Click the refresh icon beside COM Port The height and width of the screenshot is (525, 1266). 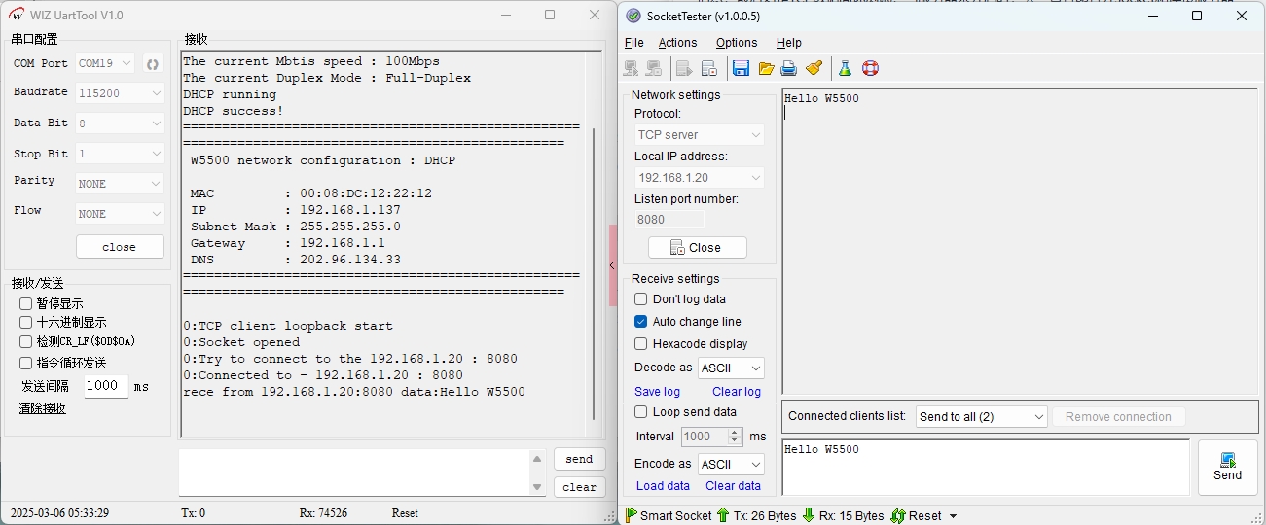tap(153, 64)
